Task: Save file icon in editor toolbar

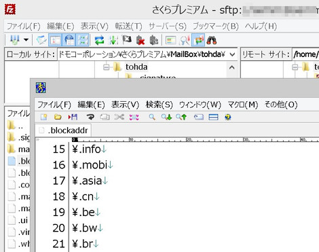Action: tap(73, 117)
